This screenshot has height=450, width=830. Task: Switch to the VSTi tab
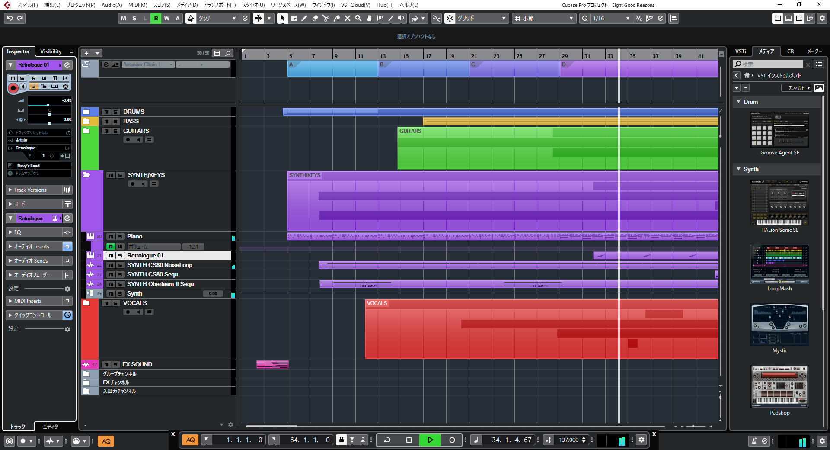(741, 51)
